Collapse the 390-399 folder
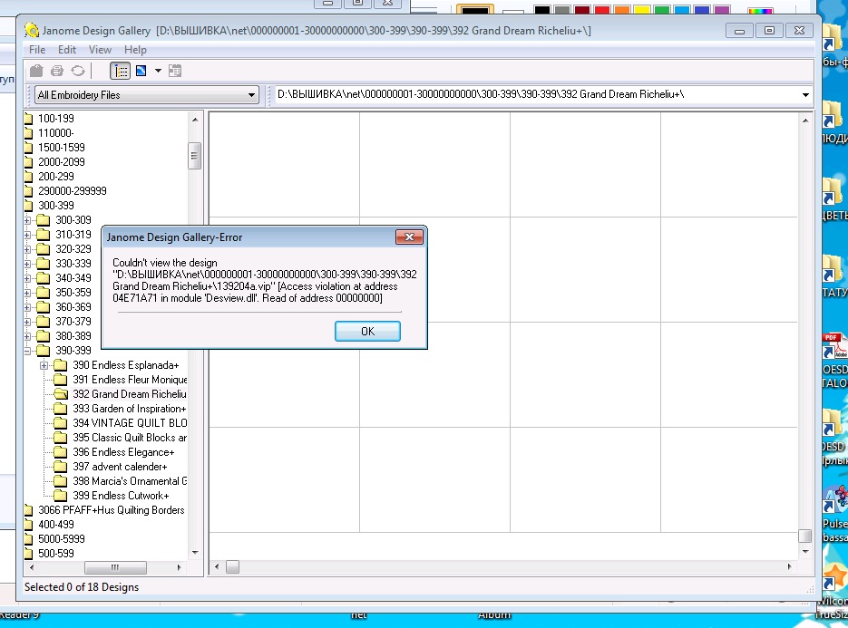The height and width of the screenshot is (628, 848). [x=27, y=351]
